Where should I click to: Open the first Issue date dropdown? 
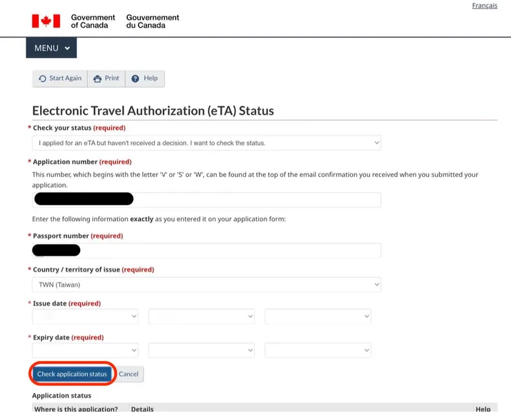pyautogui.click(x=85, y=316)
